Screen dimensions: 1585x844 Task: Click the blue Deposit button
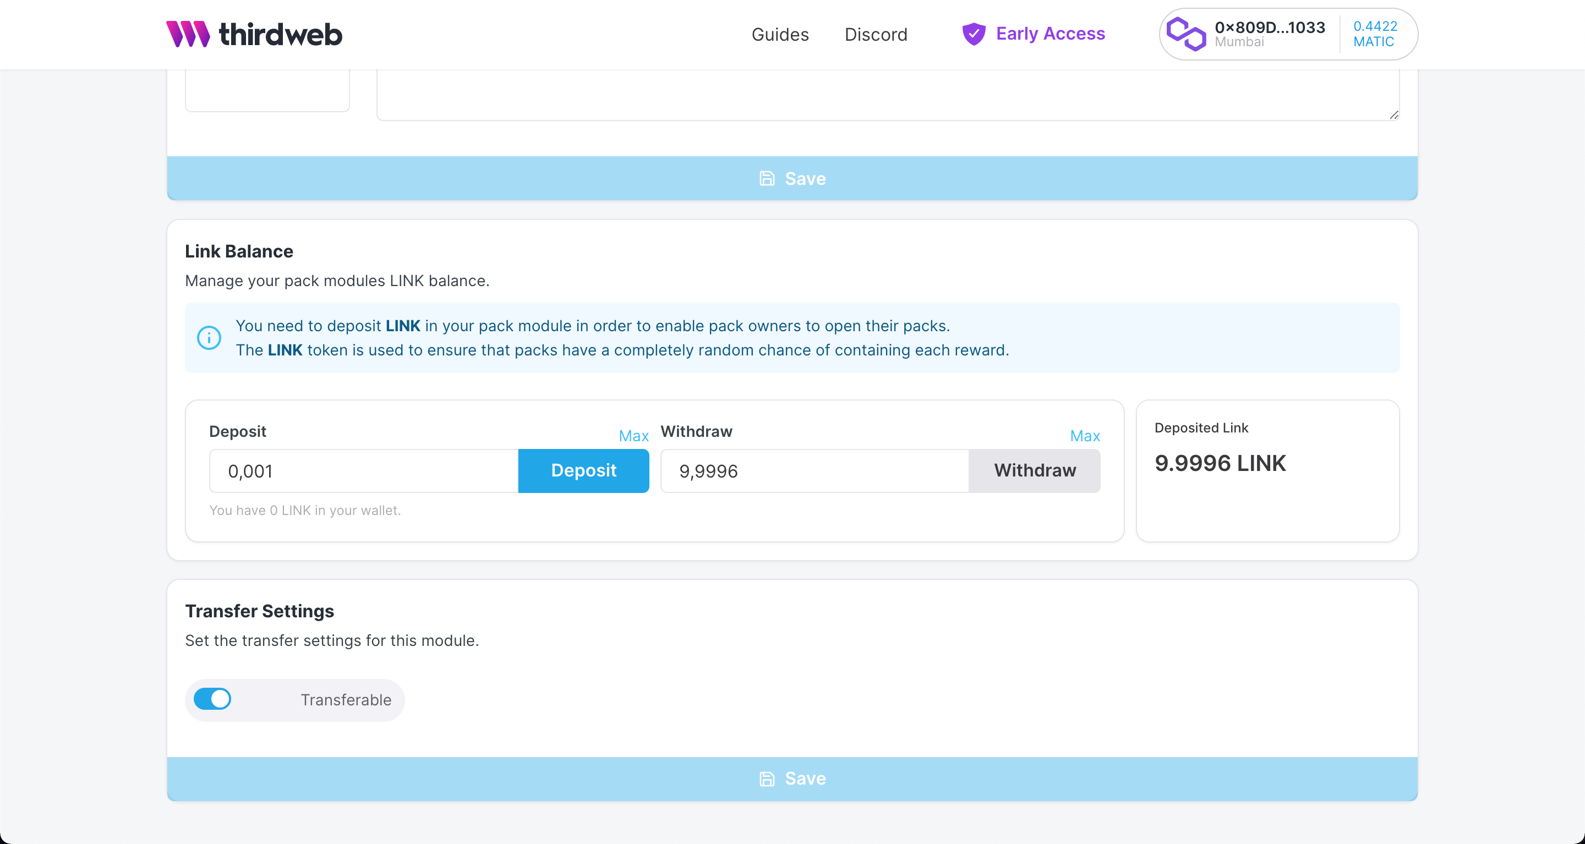[583, 471]
